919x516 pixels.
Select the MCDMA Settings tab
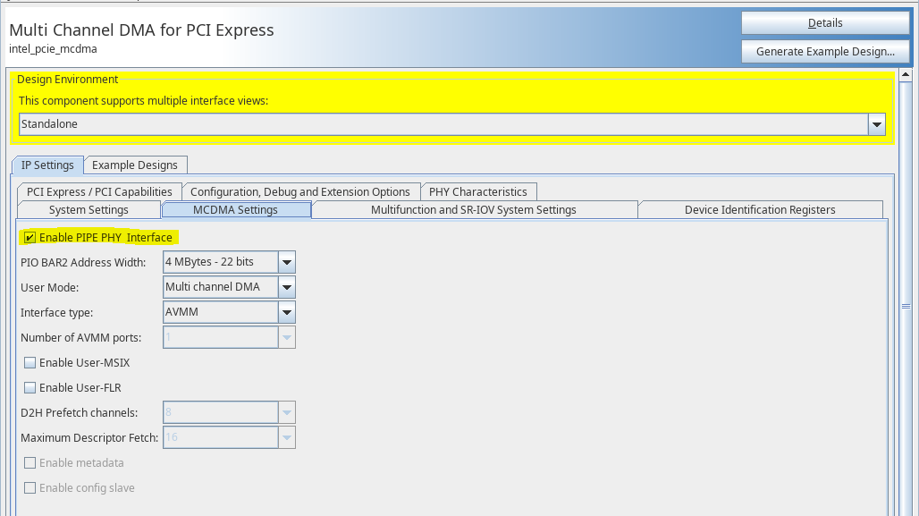point(236,210)
